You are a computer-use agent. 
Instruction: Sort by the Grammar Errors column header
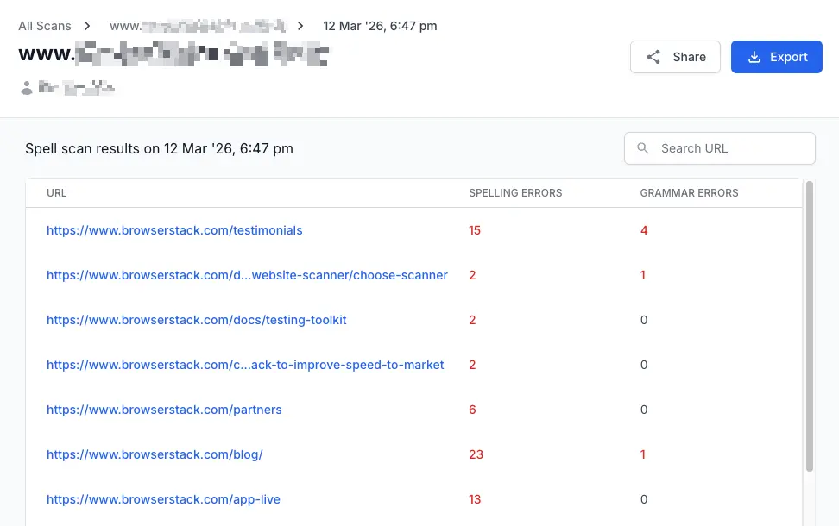pos(689,193)
